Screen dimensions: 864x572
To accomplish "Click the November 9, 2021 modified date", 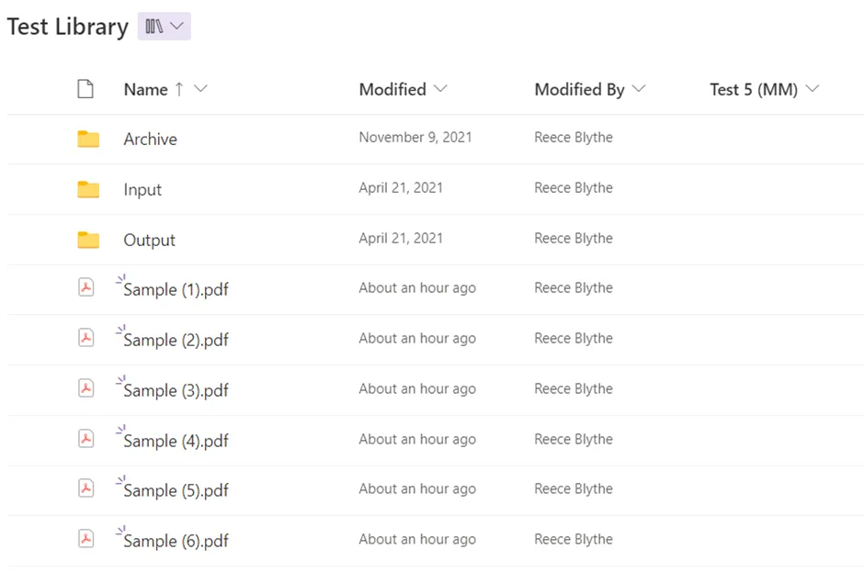I will [415, 138].
